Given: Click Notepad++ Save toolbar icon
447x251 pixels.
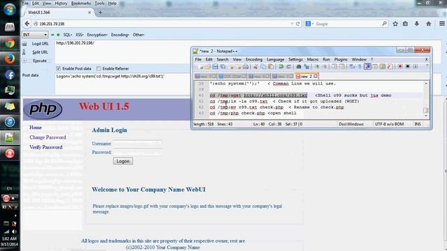Looking at the screenshot, I should click(x=215, y=67).
